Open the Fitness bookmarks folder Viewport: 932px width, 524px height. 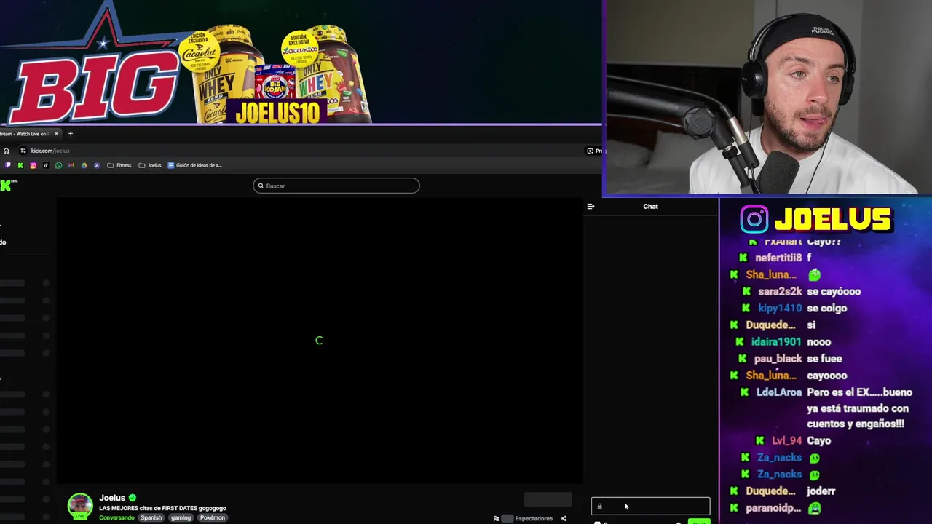click(119, 165)
